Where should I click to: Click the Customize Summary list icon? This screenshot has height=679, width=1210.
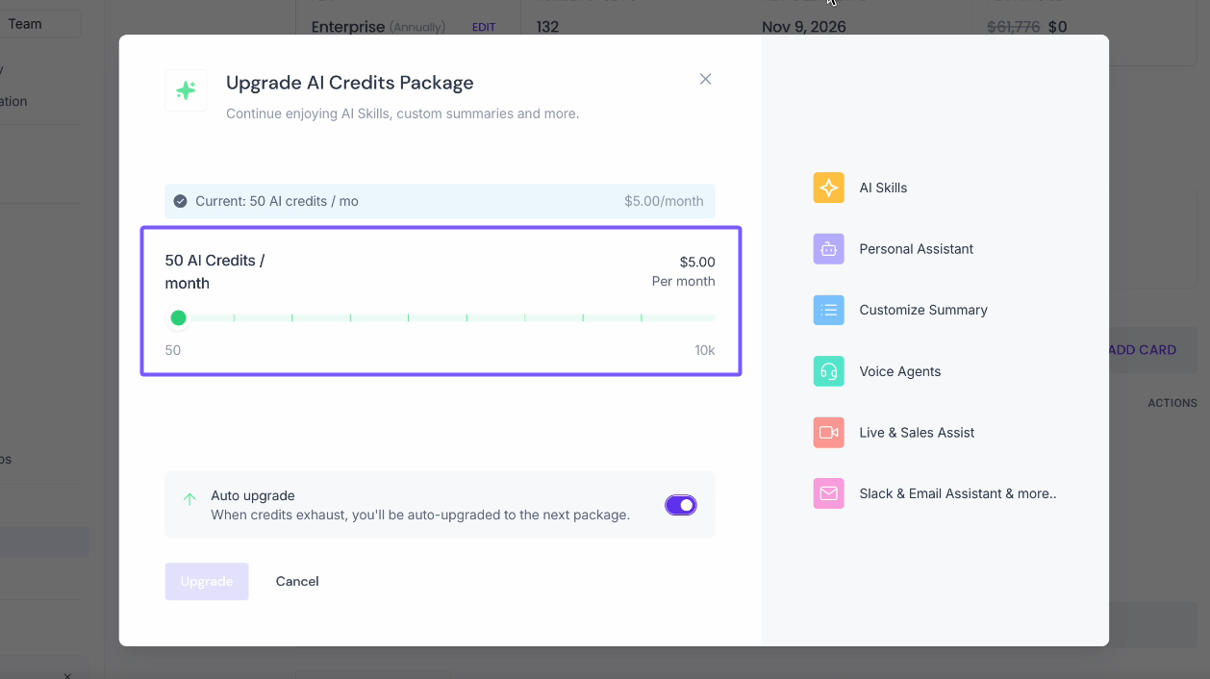tap(828, 310)
